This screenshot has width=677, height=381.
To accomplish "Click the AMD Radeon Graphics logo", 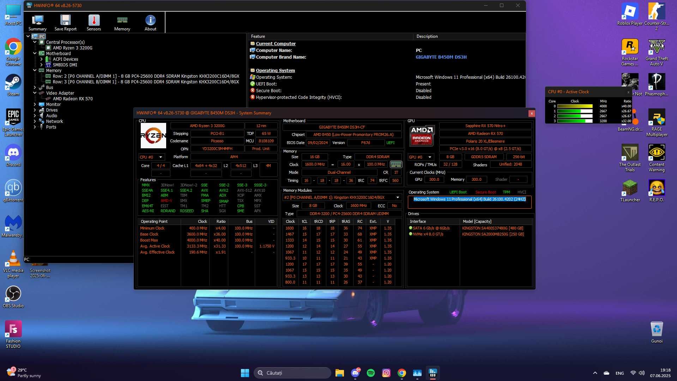I will [422, 136].
